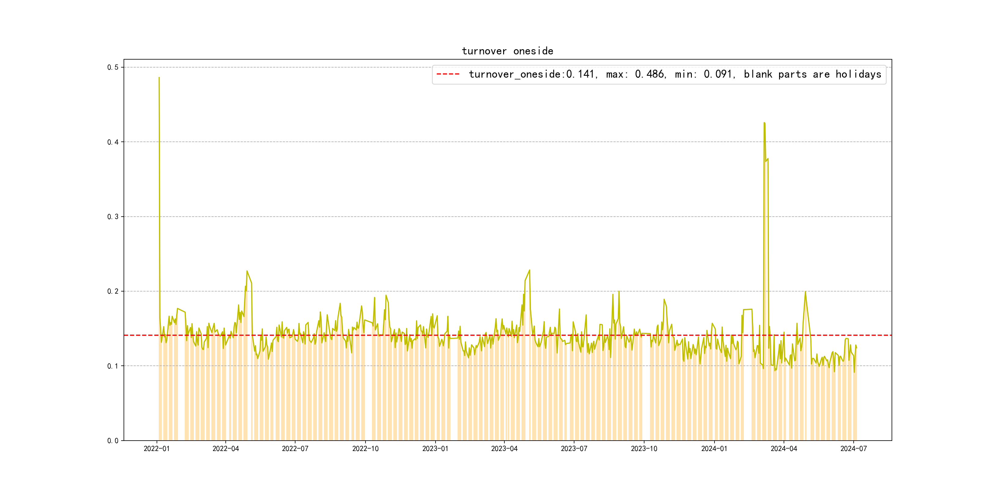Select the 0.5 y-axis tick label

point(113,67)
